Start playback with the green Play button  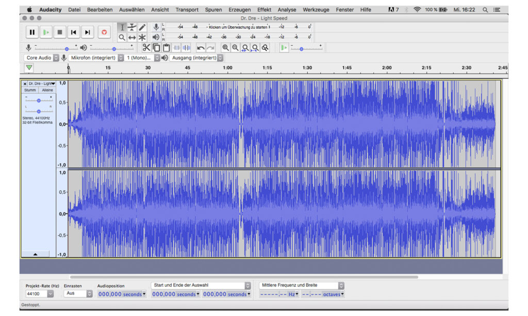[x=46, y=32]
